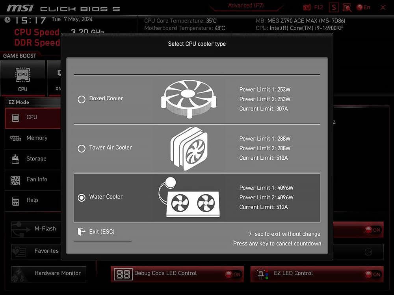The height and width of the screenshot is (295, 394).
Task: Open the Hardware Monitor button
Action: point(49,274)
